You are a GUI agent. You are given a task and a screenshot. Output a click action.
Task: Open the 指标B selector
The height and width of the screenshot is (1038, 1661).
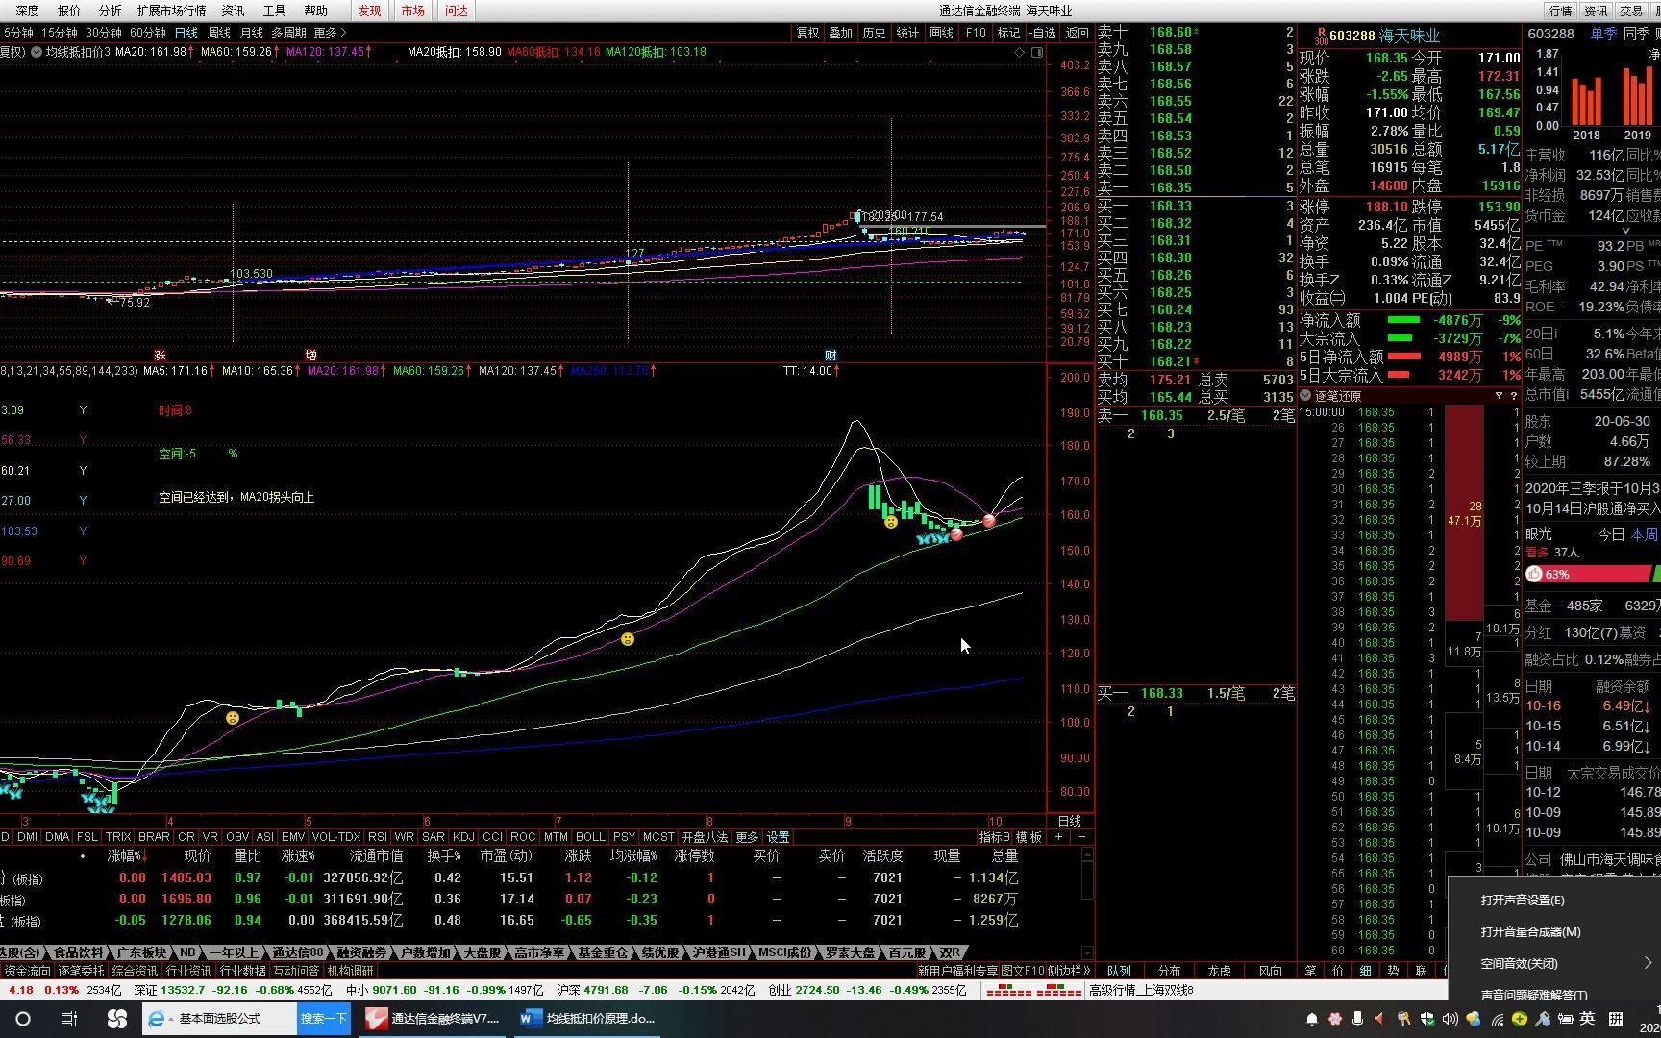tap(994, 837)
